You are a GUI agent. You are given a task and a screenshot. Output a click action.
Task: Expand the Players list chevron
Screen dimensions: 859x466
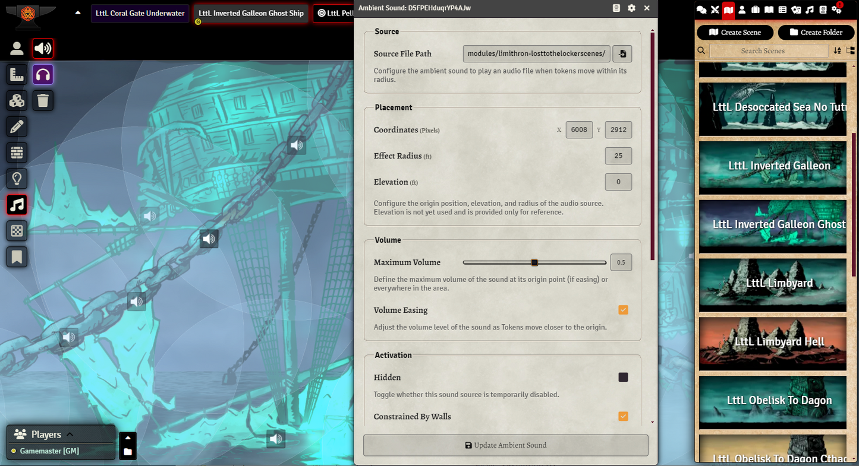pyautogui.click(x=70, y=434)
